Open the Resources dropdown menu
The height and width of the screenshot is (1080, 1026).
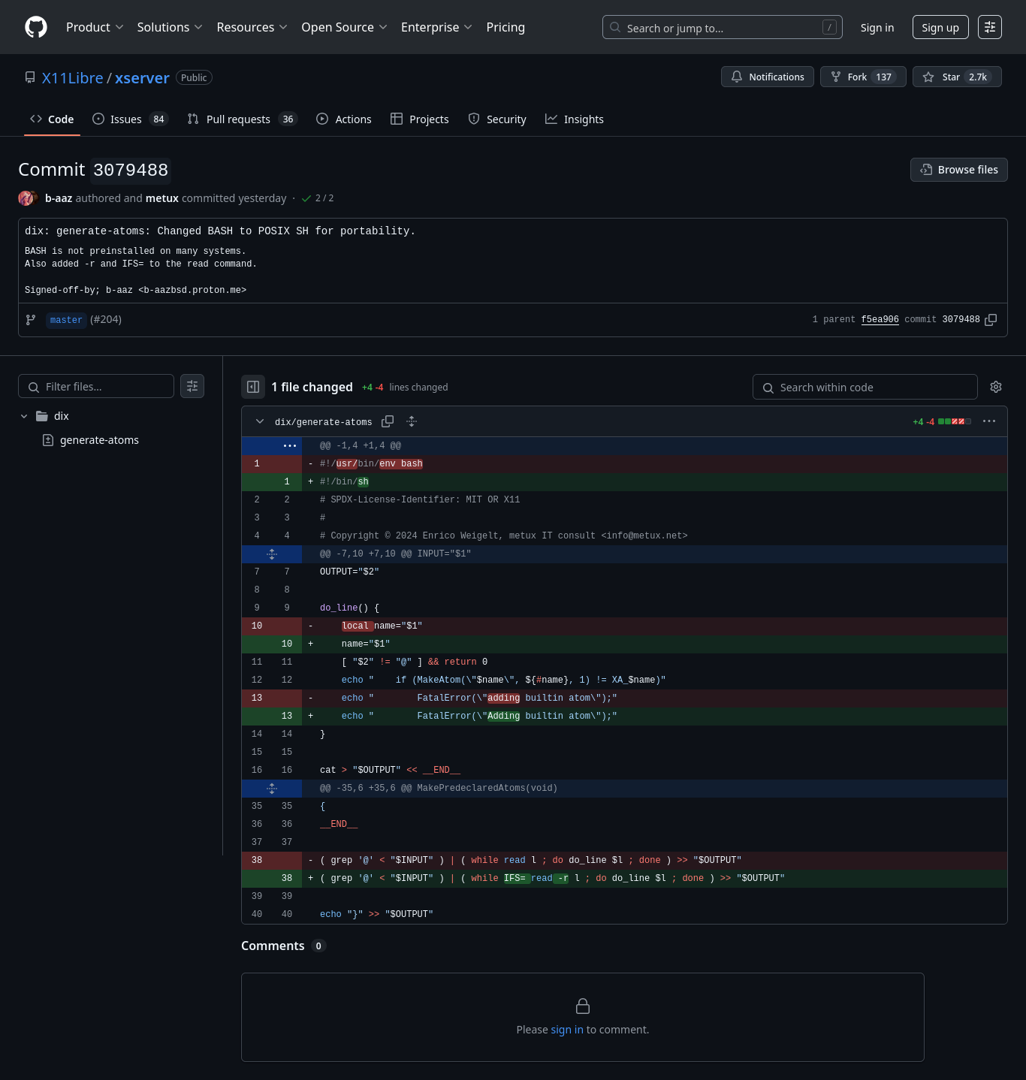point(252,27)
